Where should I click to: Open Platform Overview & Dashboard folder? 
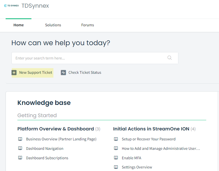[x=56, y=129]
